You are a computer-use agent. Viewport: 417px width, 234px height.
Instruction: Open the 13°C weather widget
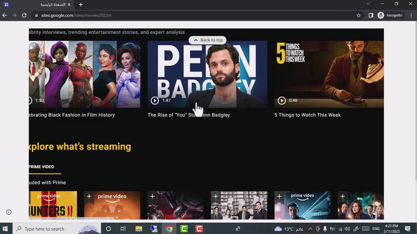click(289, 229)
